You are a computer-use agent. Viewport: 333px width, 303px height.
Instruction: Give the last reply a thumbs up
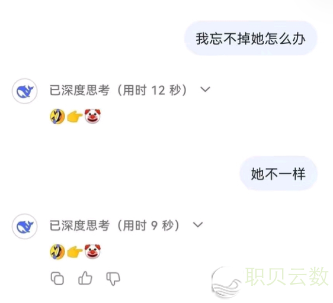tap(85, 278)
